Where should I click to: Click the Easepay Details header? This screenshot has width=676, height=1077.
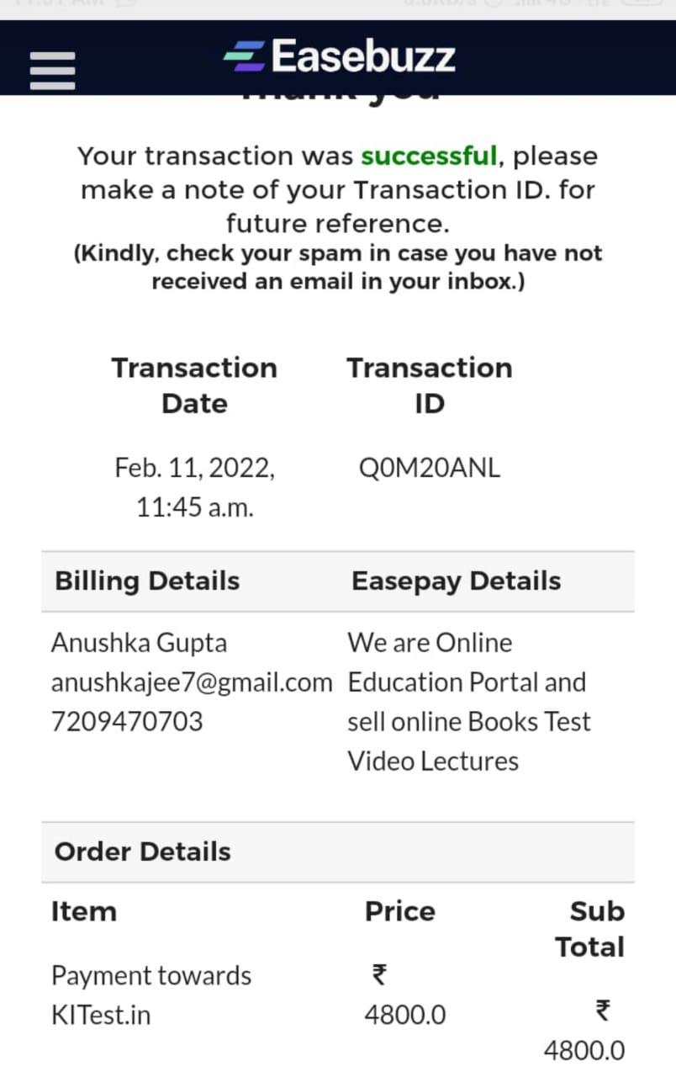[x=456, y=581]
